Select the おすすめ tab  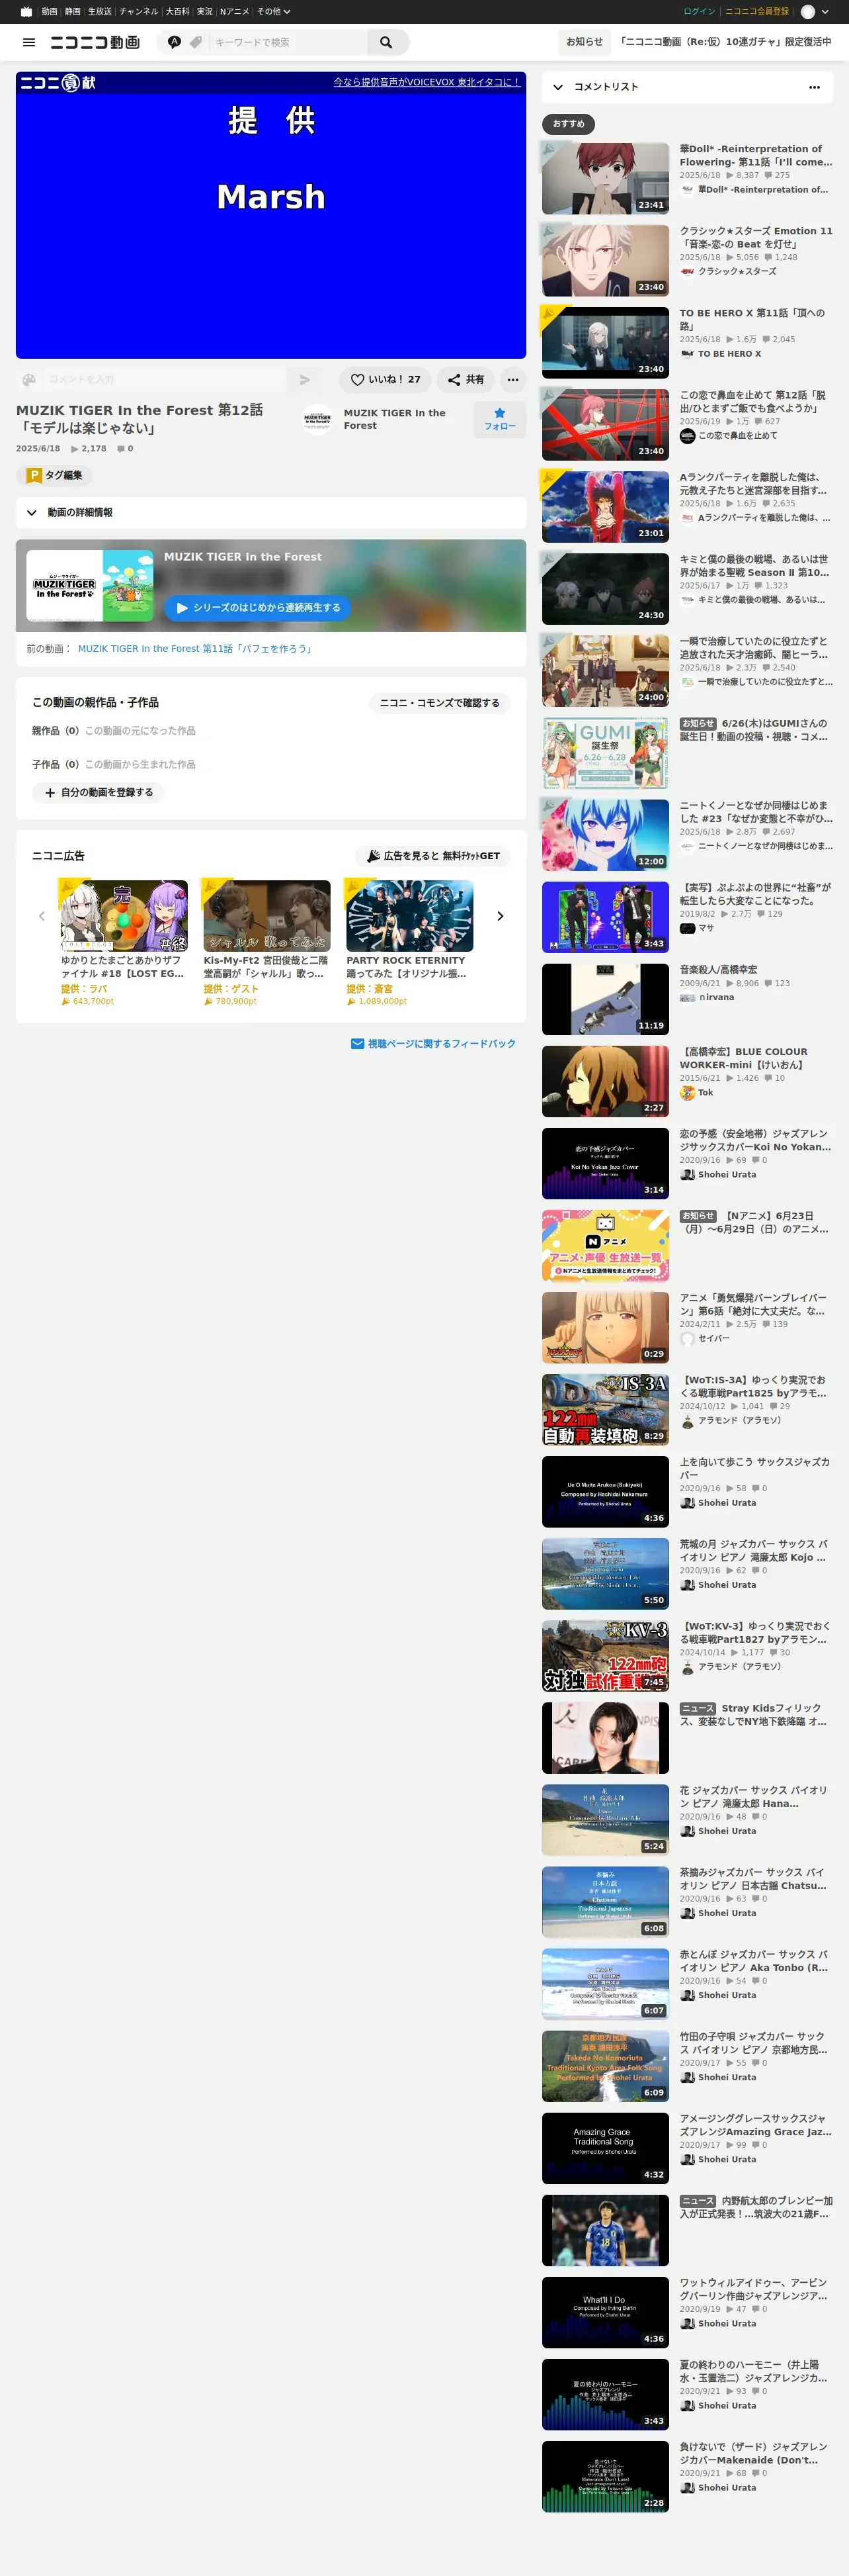point(569,124)
